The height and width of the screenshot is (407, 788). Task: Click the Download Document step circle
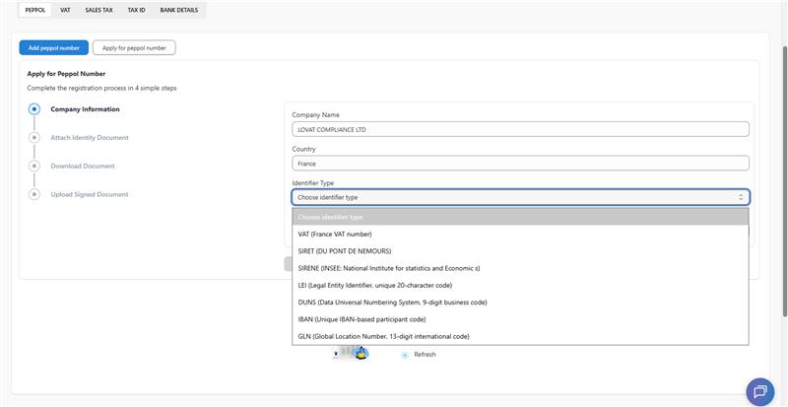click(34, 167)
